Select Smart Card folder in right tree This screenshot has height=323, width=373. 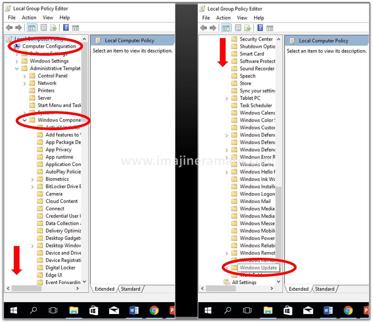point(252,54)
